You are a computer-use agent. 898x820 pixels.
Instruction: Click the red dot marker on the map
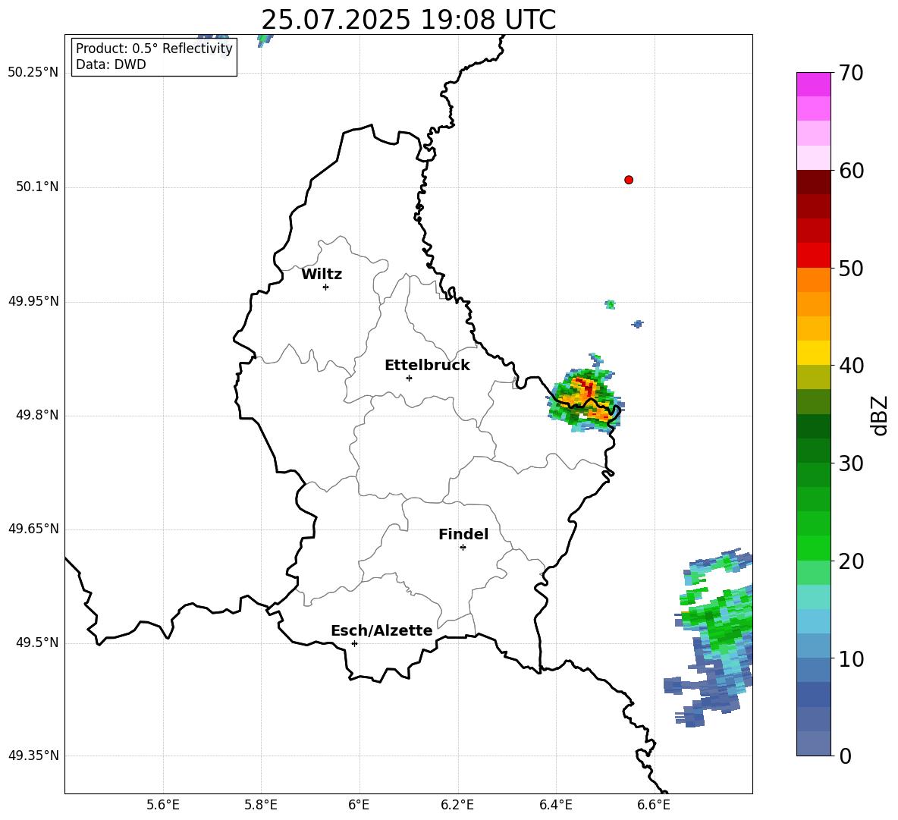[x=629, y=180]
